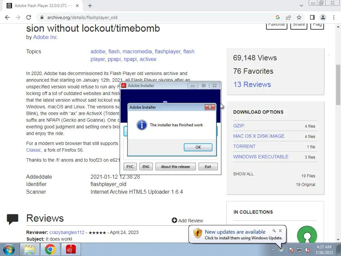Screen dimensions: 341x256
Task: Click OK in the Adobe Installer dialog
Action: [x=198, y=147]
